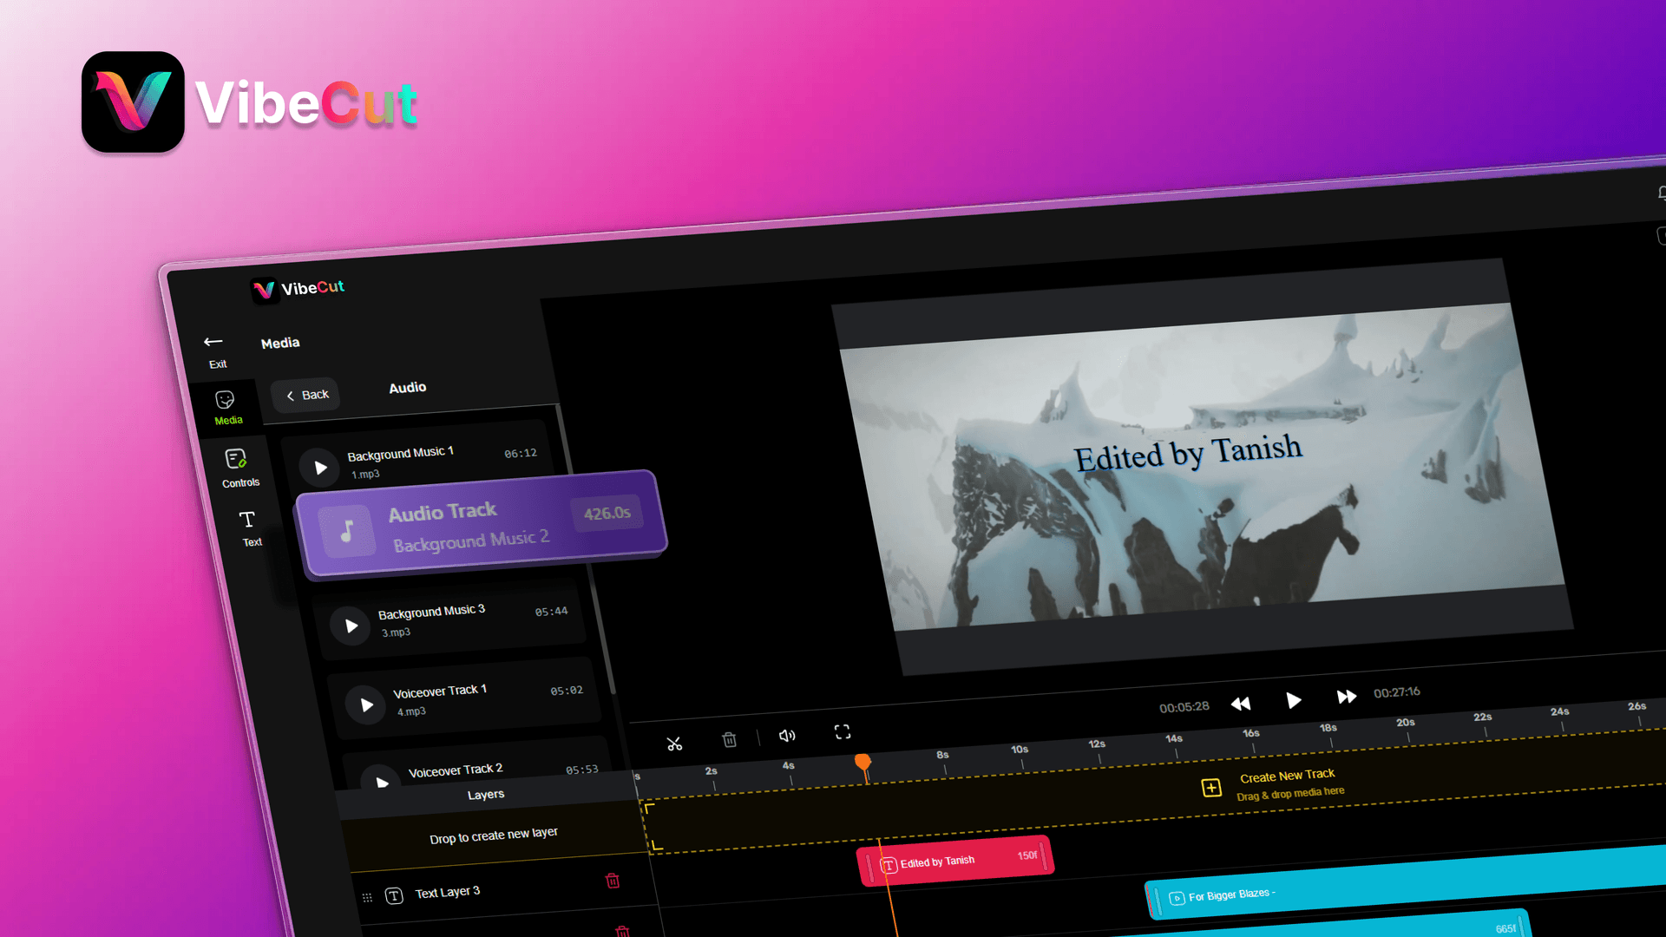Click the fullscreen expand icon

coord(843,732)
